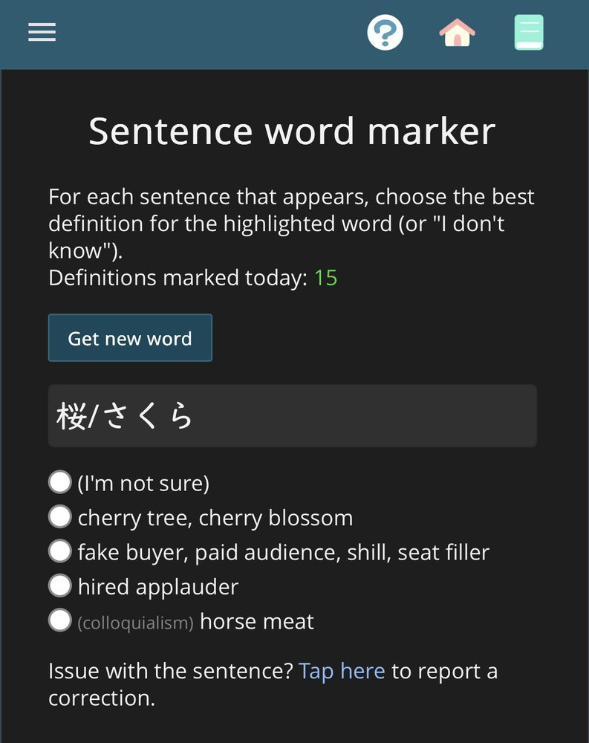The image size is (589, 743).
Task: Choose "cherry tree, cherry blossom" radio option
Action: click(60, 516)
